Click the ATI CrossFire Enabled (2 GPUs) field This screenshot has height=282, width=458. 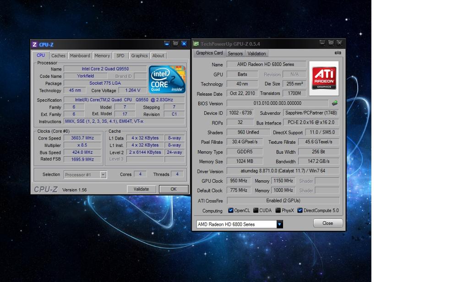(283, 201)
